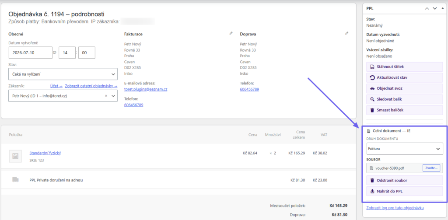Image resolution: width=448 pixels, height=220 pixels.
Task: Order pickup with Objednat svoz
Action: (x=404, y=88)
